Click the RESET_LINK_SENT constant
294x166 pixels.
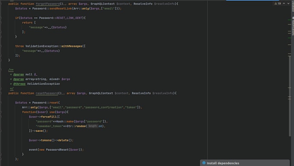pos(69,18)
